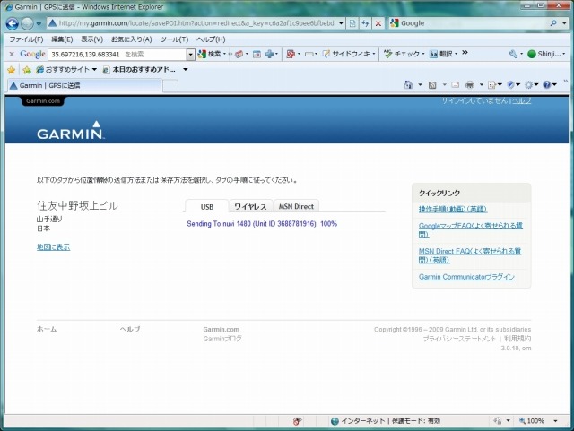Click the RSS Feeds icon in command bar
Viewport: 574px width, 431px height.
tap(432, 85)
